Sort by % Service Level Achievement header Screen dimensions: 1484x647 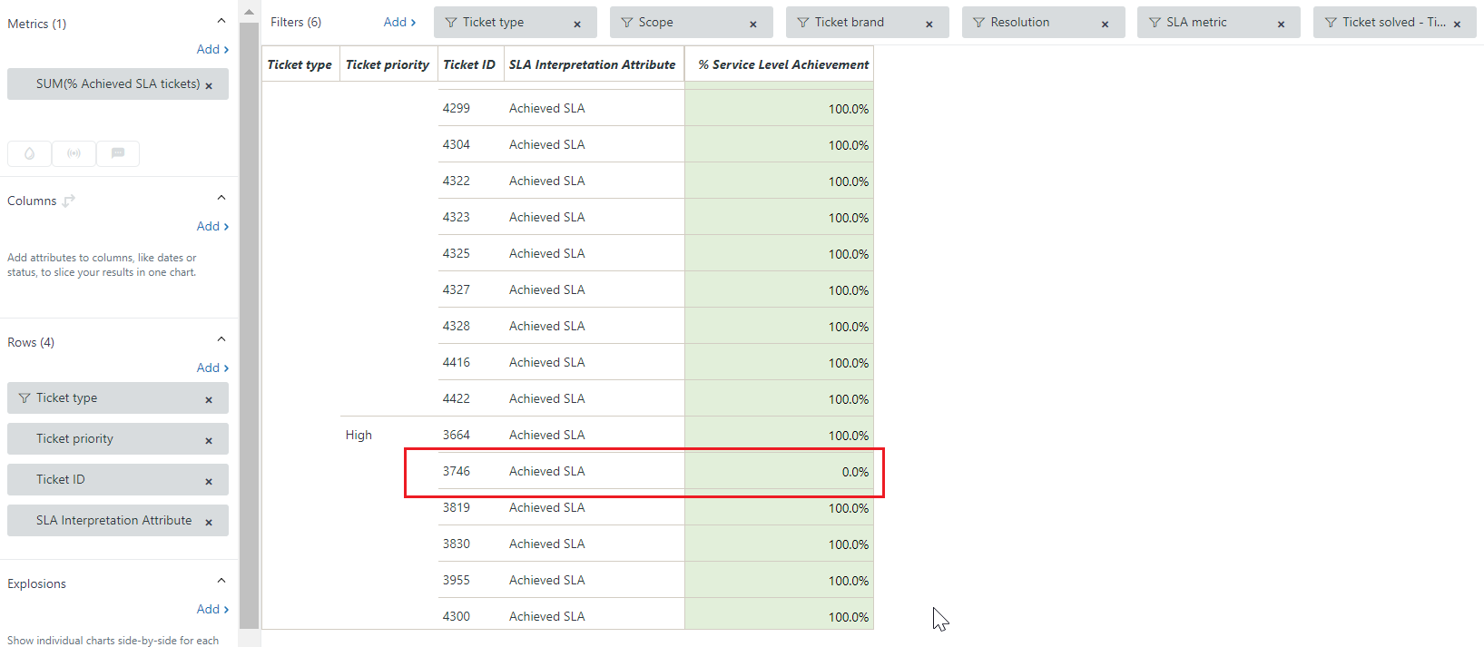(782, 64)
